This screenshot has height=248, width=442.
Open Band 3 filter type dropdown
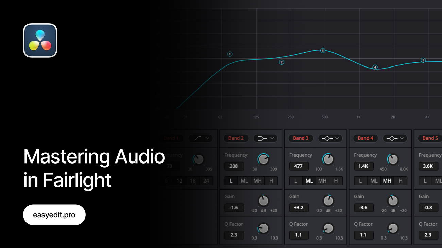[x=330, y=138]
